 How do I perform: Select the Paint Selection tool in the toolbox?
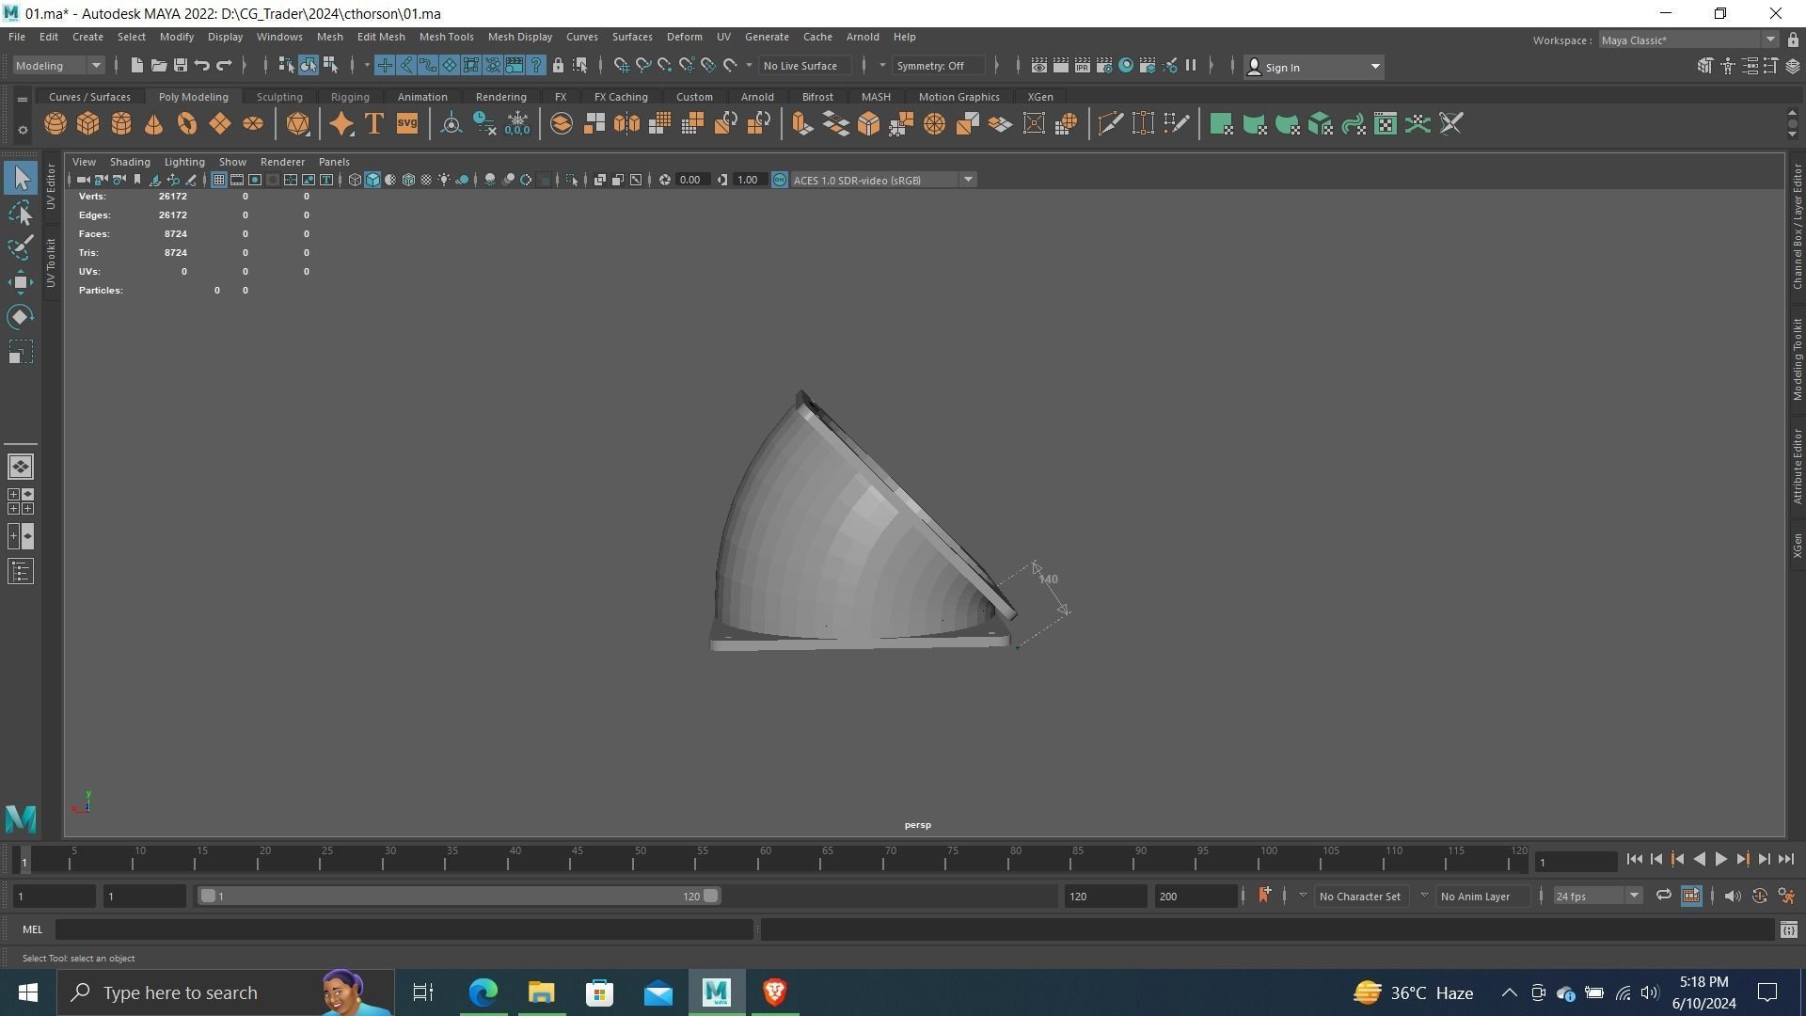[21, 247]
